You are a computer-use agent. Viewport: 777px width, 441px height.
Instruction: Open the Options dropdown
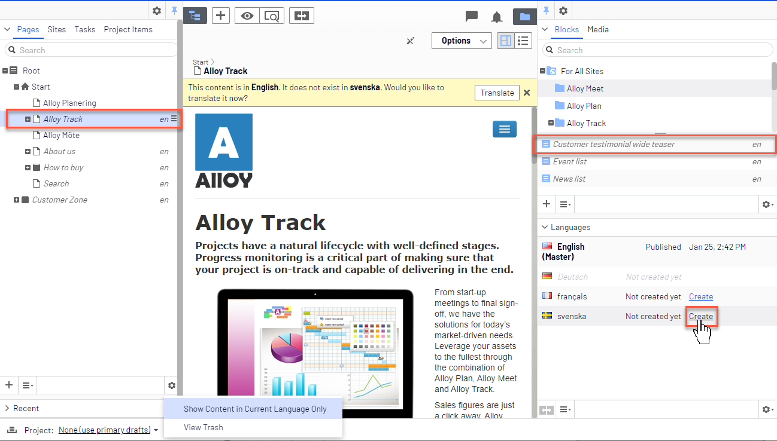(x=462, y=41)
